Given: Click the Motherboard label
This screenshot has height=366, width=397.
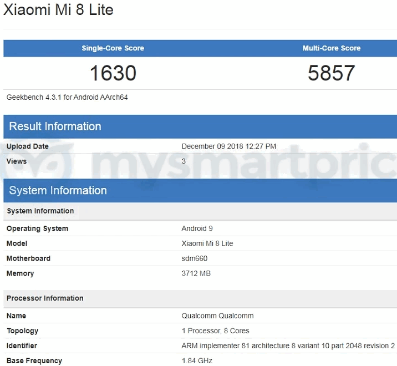Looking at the screenshot, I should [x=28, y=258].
